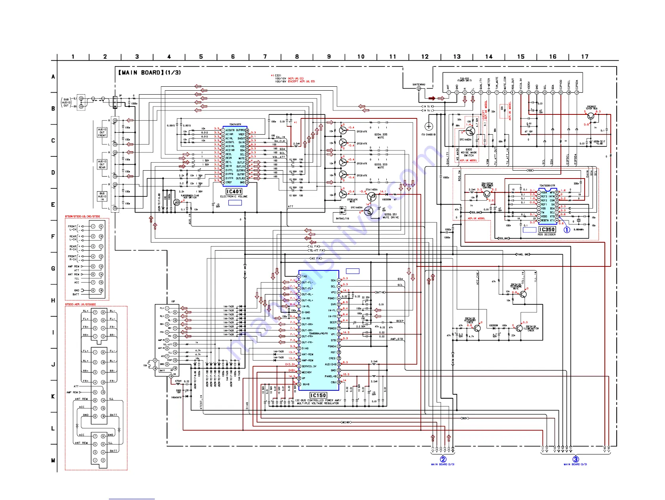This screenshot has width=665, height=500.
Task: Click the blue circled 1 marker near IC350
Action: 567,230
